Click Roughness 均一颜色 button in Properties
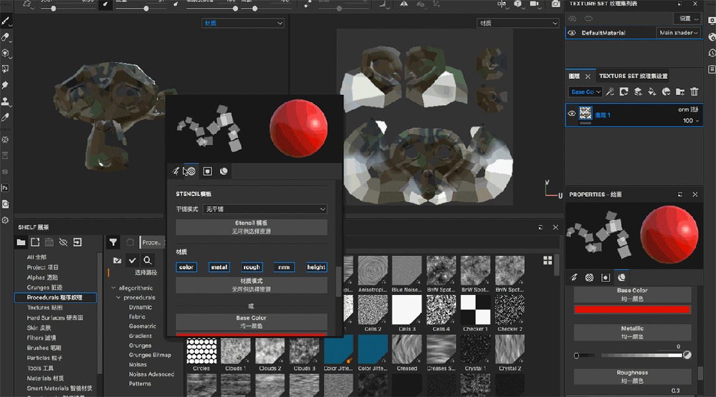 point(632,376)
